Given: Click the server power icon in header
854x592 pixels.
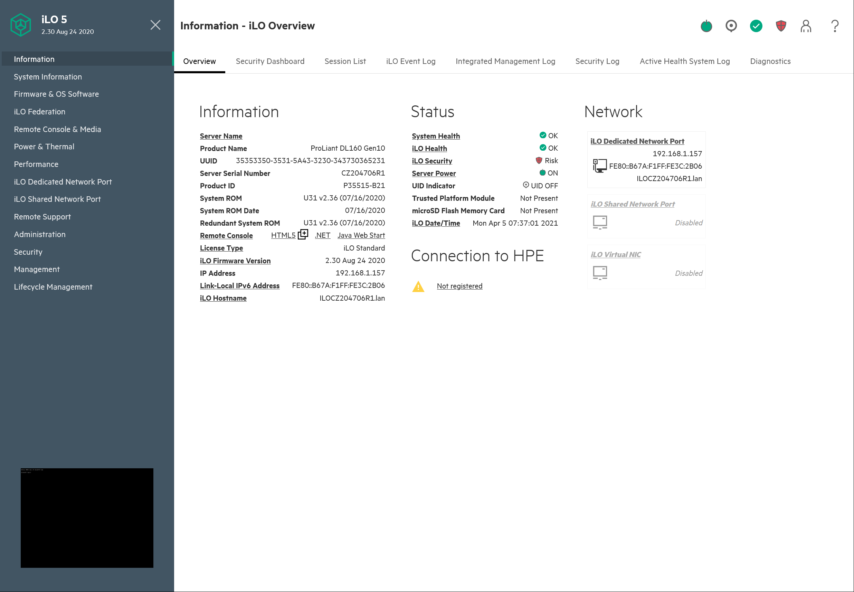Looking at the screenshot, I should (x=706, y=26).
